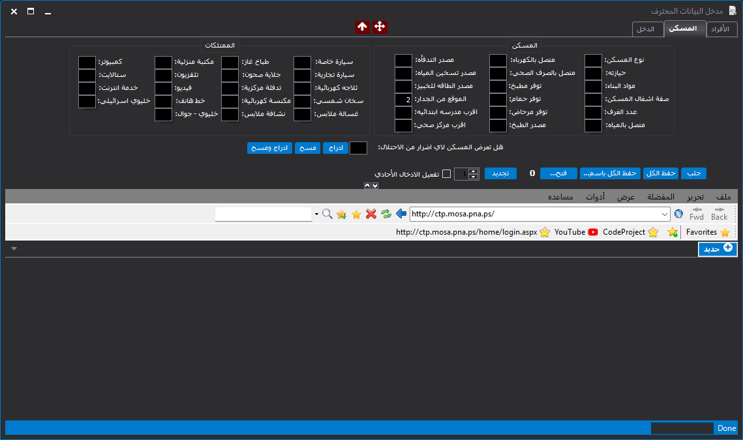
Task: Open the أدوات menu
Action: click(x=595, y=197)
